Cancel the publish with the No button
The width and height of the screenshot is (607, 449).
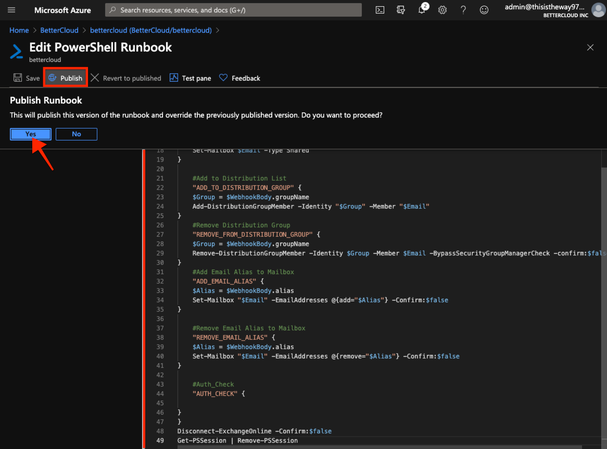pyautogui.click(x=76, y=134)
